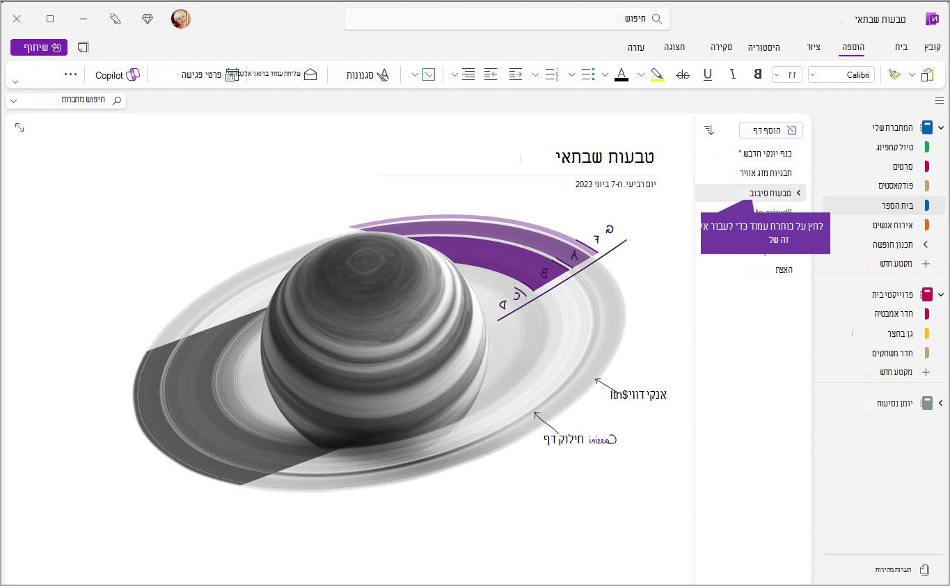Click the paragraph alignment icon
This screenshot has width=950, height=586.
pos(468,74)
